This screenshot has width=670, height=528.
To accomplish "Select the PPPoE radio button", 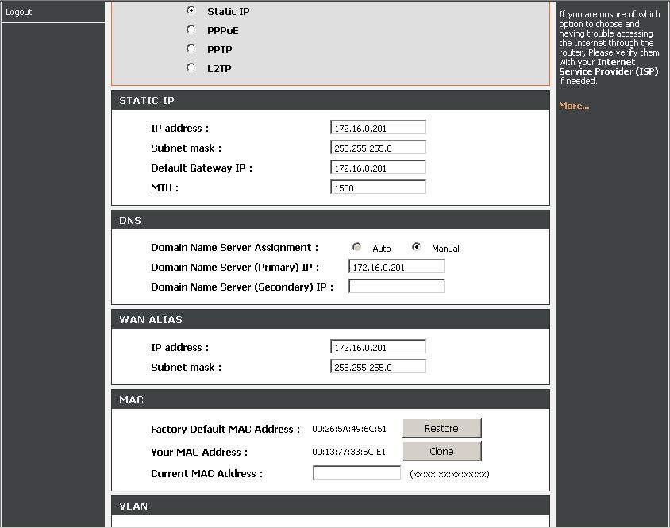I will pyautogui.click(x=191, y=29).
